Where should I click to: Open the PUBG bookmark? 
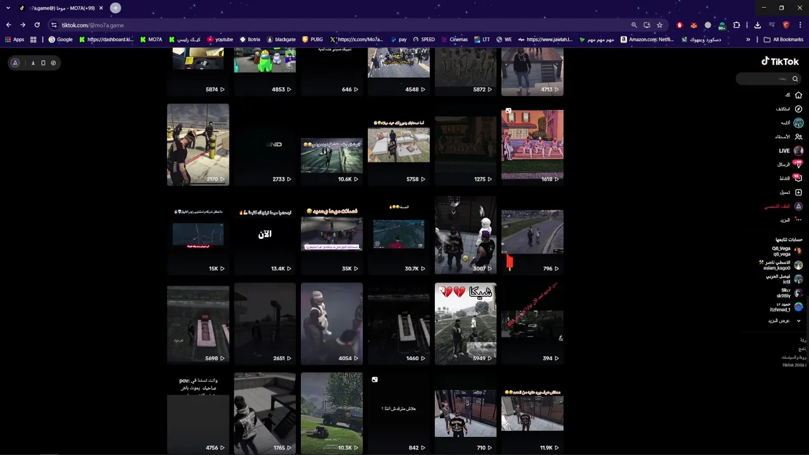[x=312, y=39]
